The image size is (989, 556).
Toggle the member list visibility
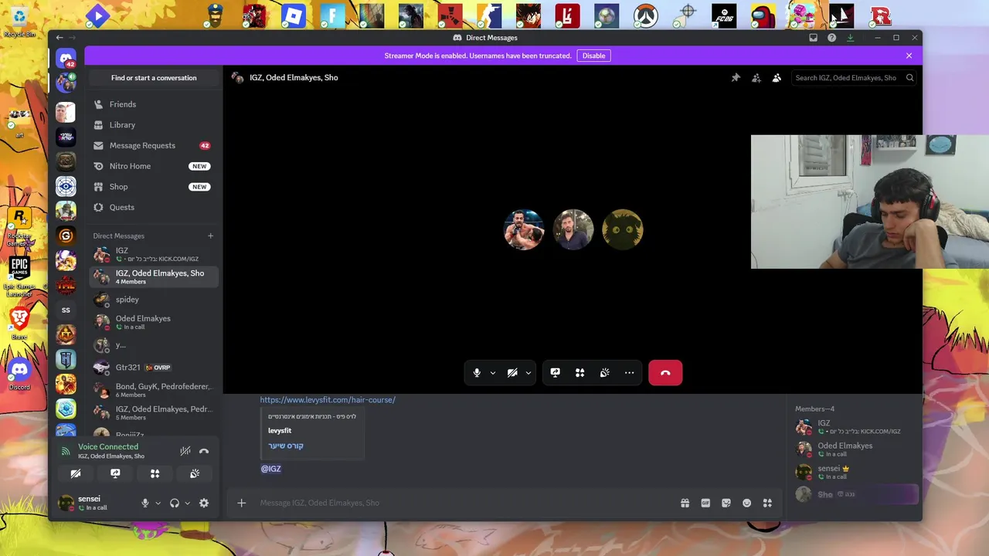(777, 78)
